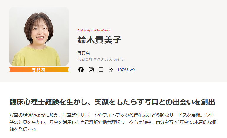Click the quoted word “写真” in the description
The height and width of the screenshot is (138, 227).
pos(184,122)
